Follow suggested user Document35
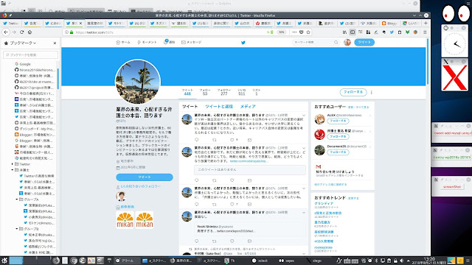The width and height of the screenshot is (472, 265). point(338,152)
